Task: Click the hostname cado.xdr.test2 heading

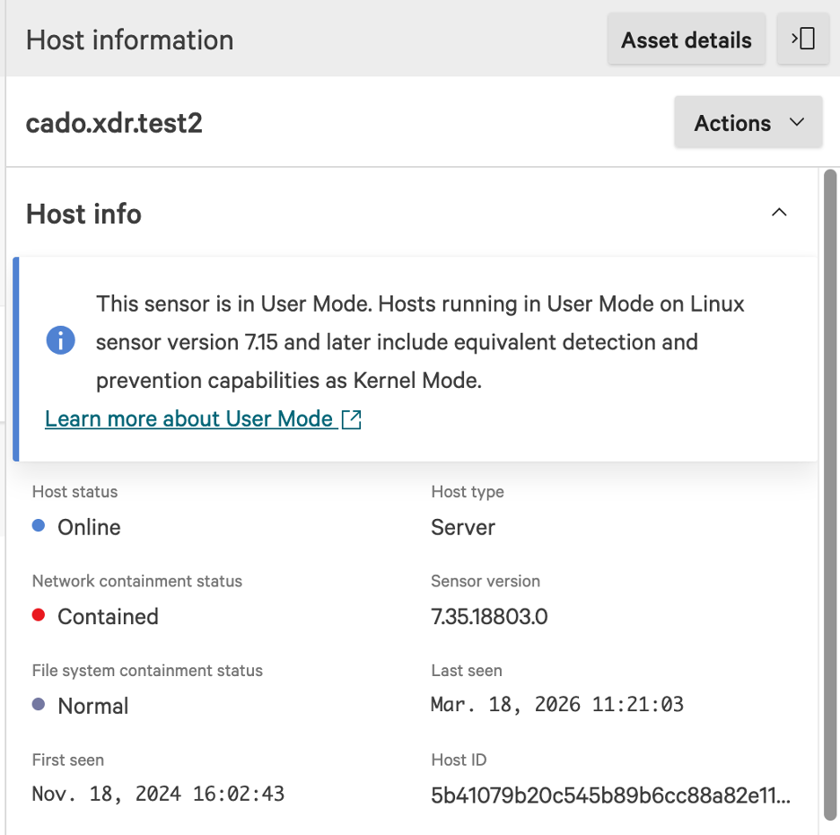Action: pyautogui.click(x=114, y=123)
